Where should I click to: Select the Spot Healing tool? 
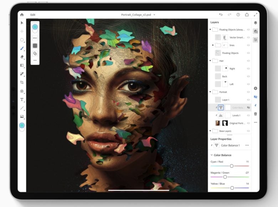[x=22, y=74]
